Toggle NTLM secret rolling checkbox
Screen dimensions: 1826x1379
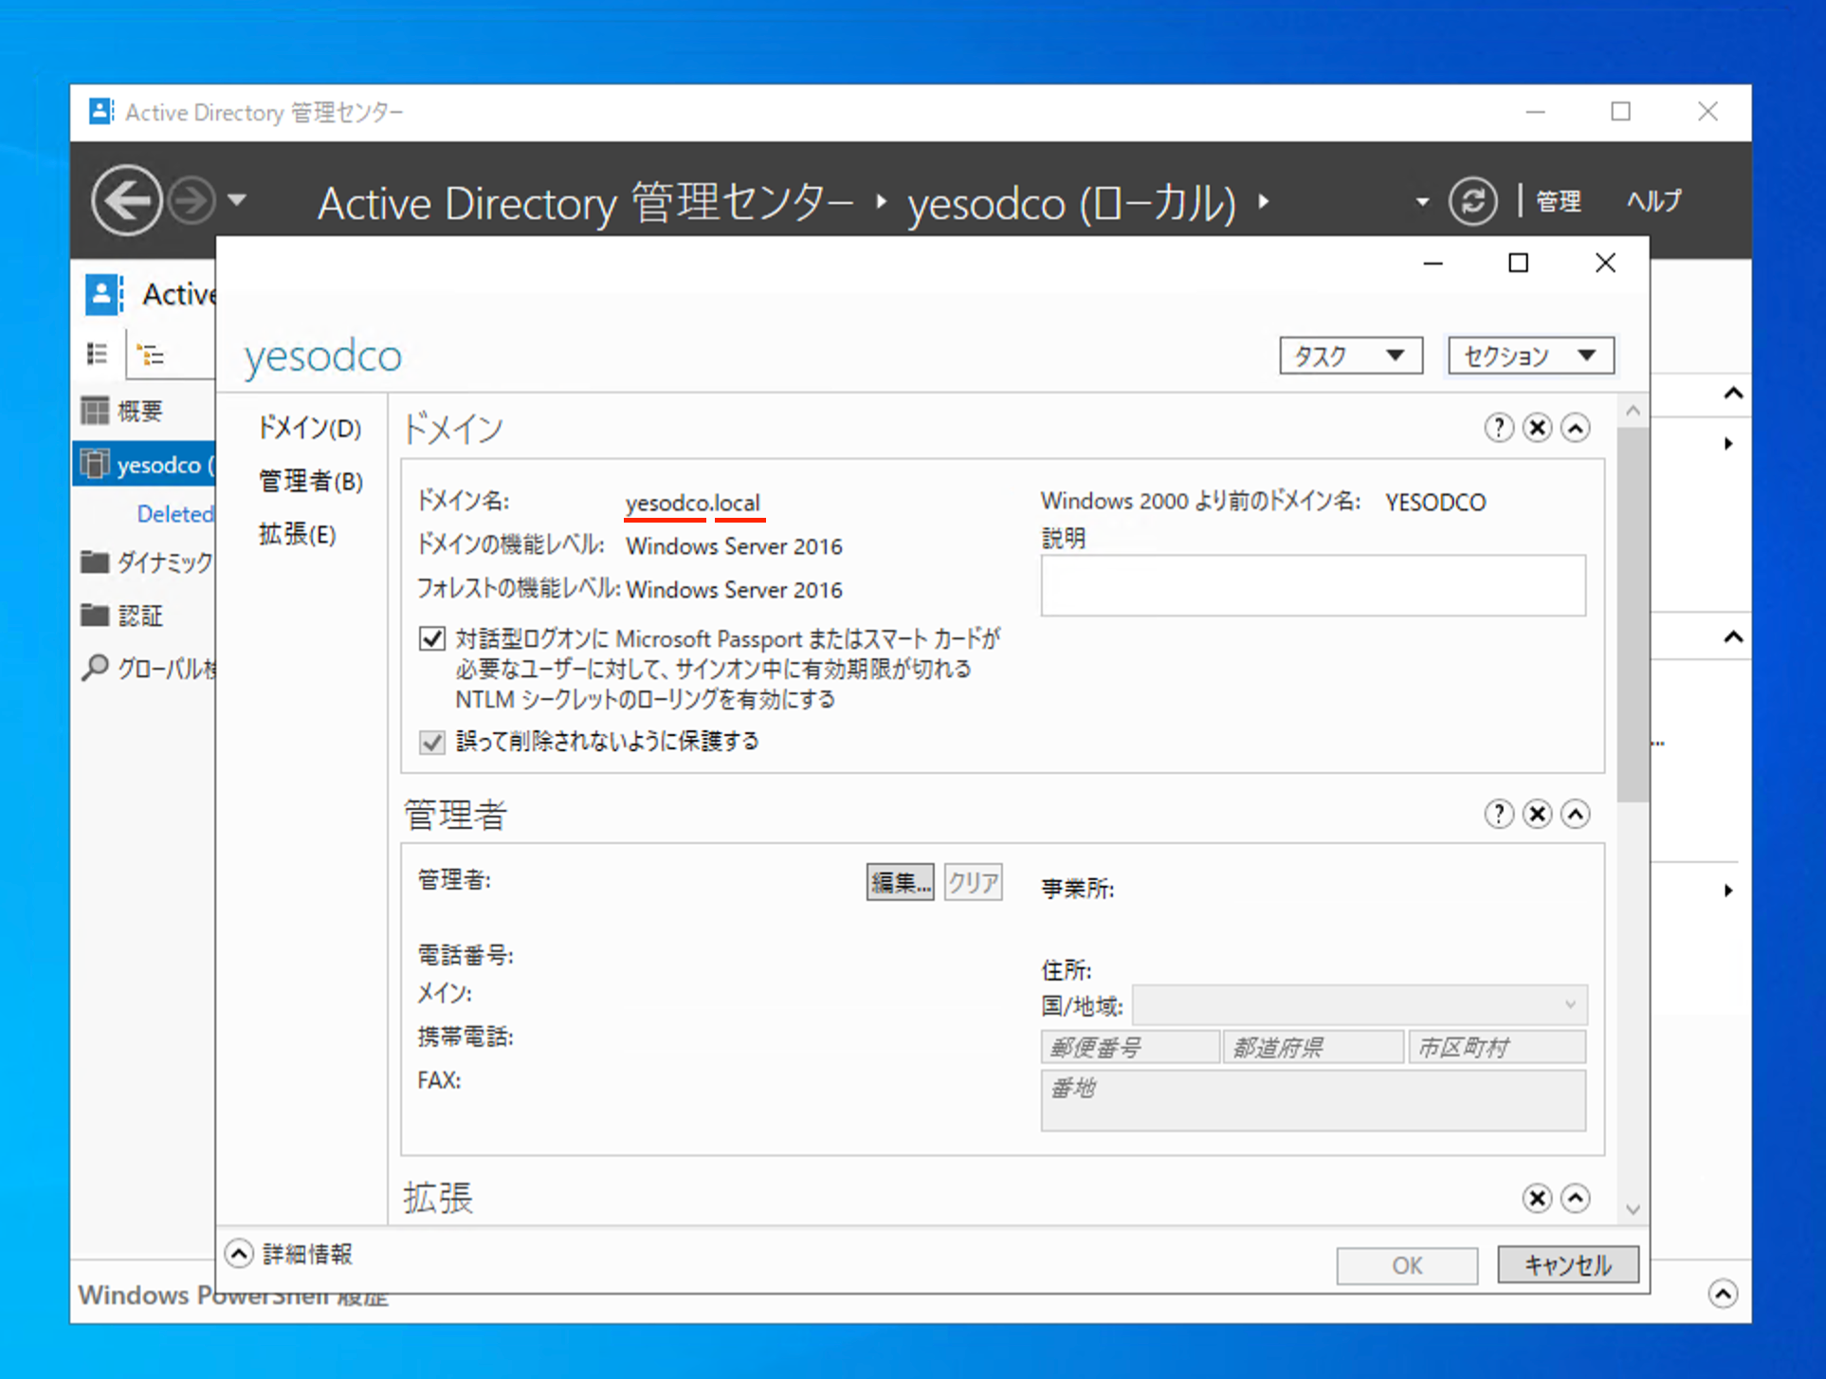point(431,638)
